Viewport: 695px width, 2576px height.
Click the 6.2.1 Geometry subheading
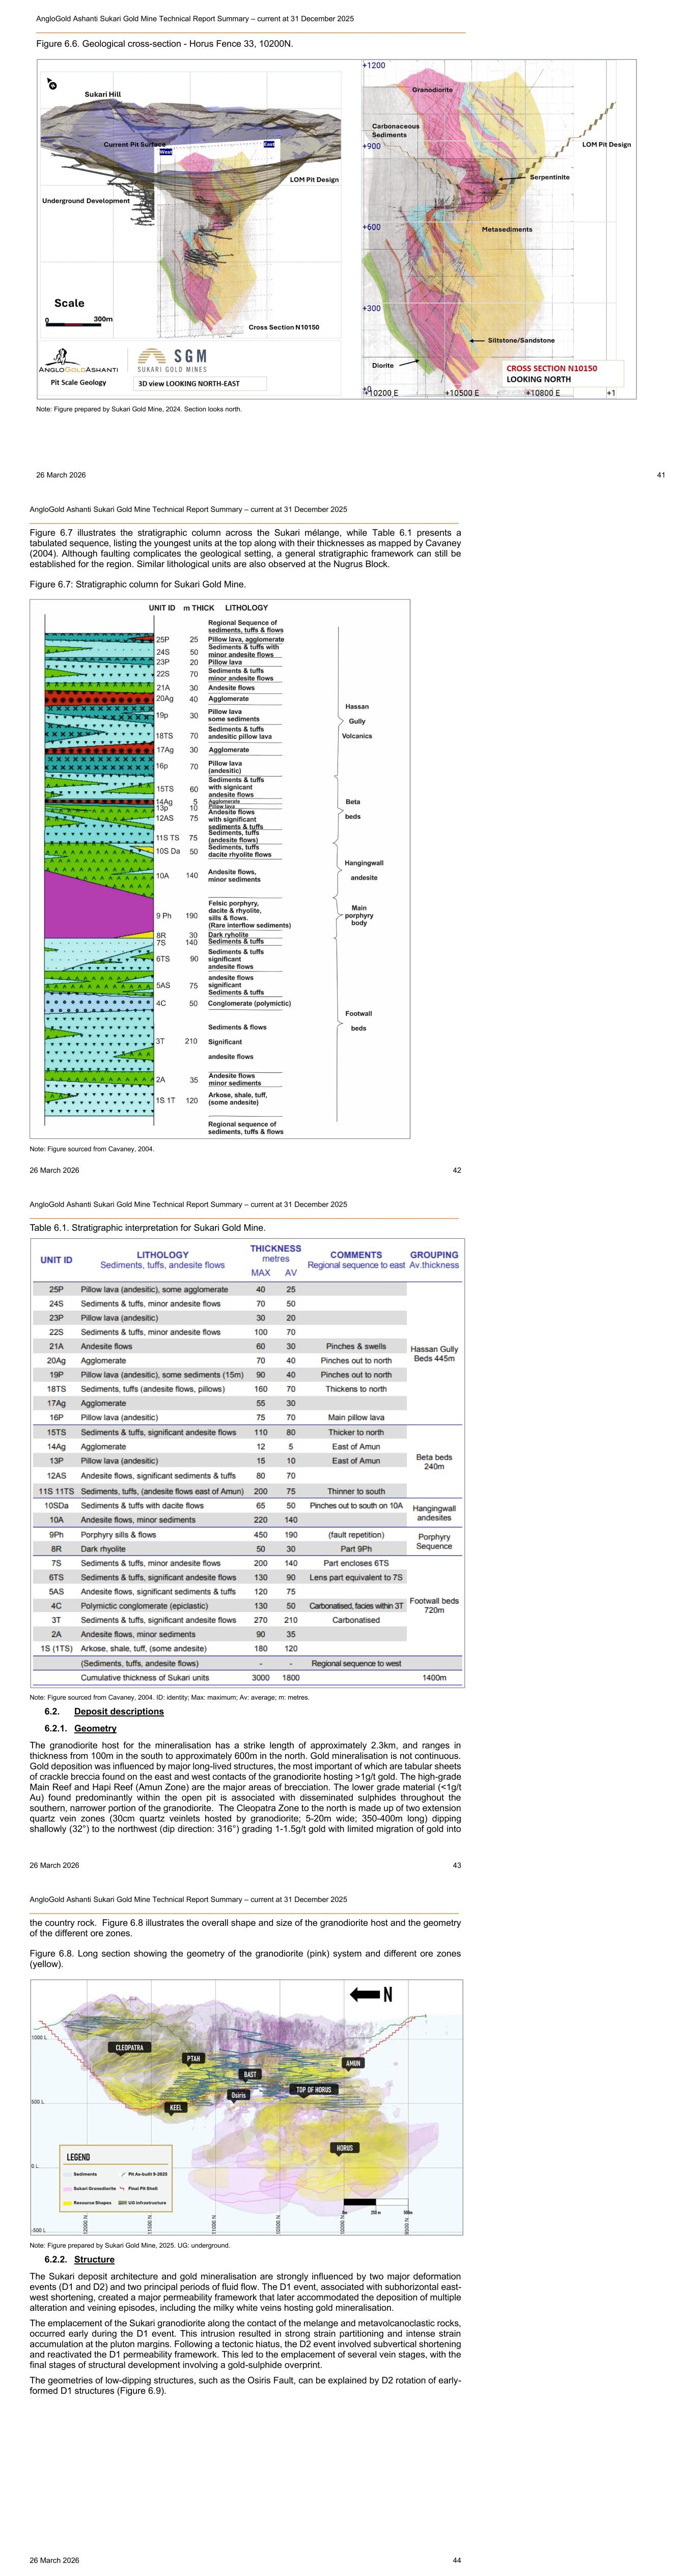(x=95, y=1728)
